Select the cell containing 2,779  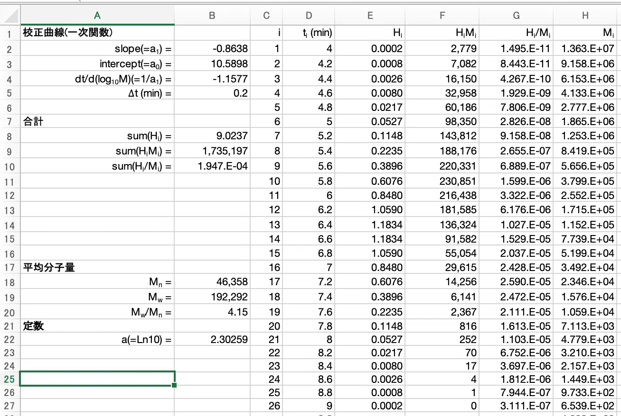coord(442,48)
